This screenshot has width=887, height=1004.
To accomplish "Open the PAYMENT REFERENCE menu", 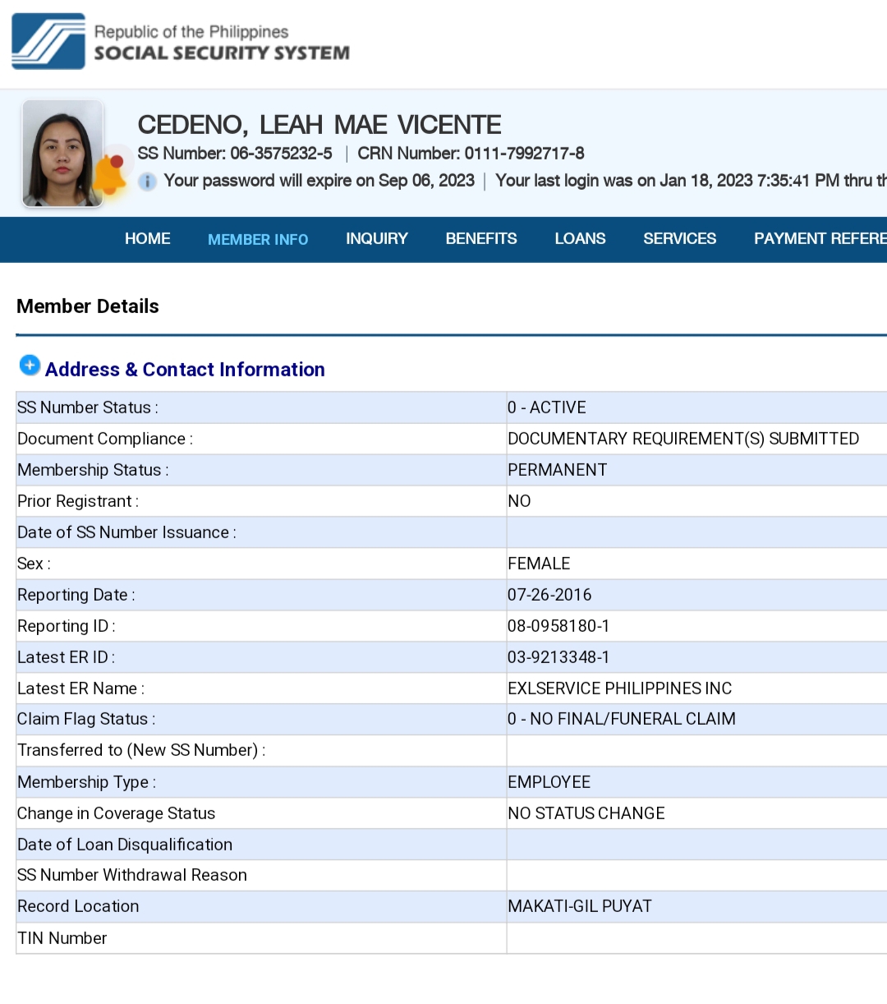I will pyautogui.click(x=819, y=239).
